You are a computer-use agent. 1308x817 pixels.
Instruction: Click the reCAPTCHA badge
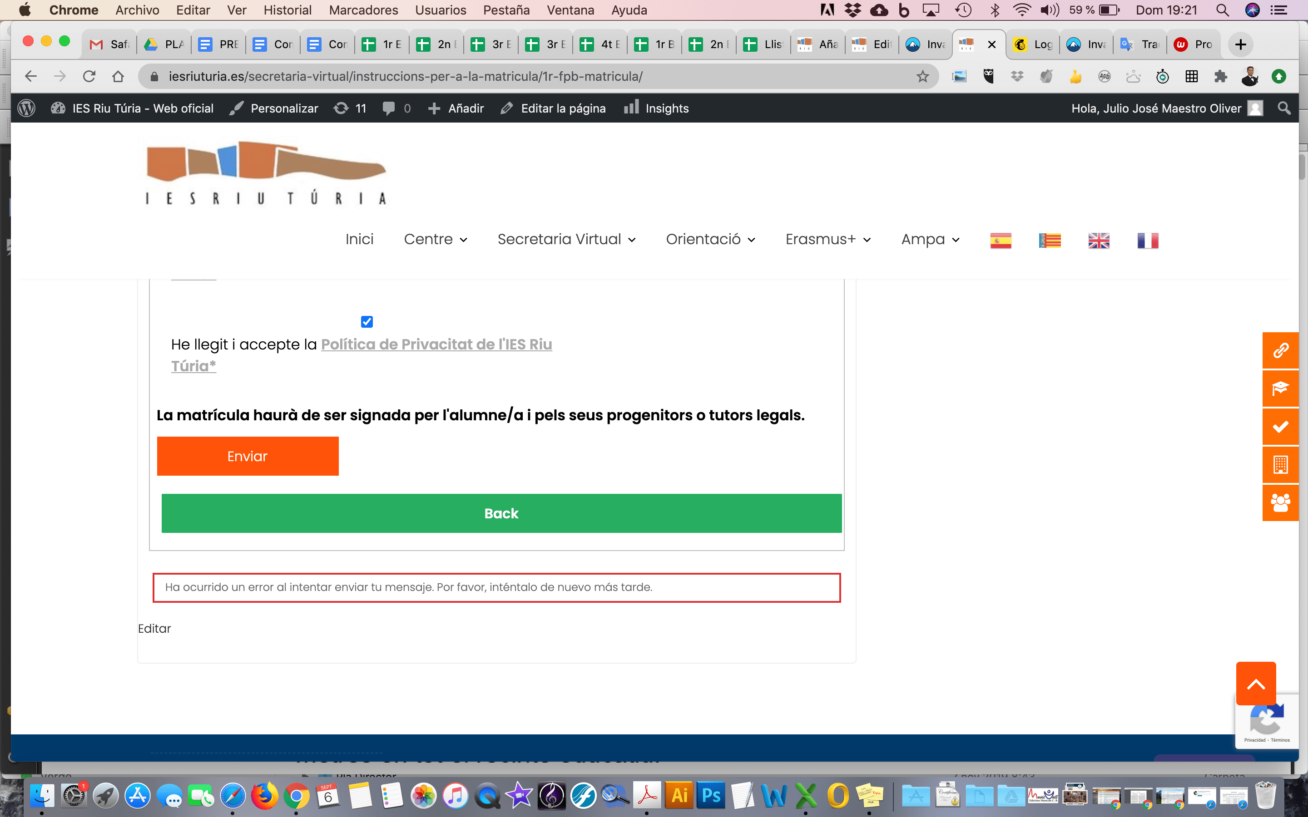(x=1266, y=721)
